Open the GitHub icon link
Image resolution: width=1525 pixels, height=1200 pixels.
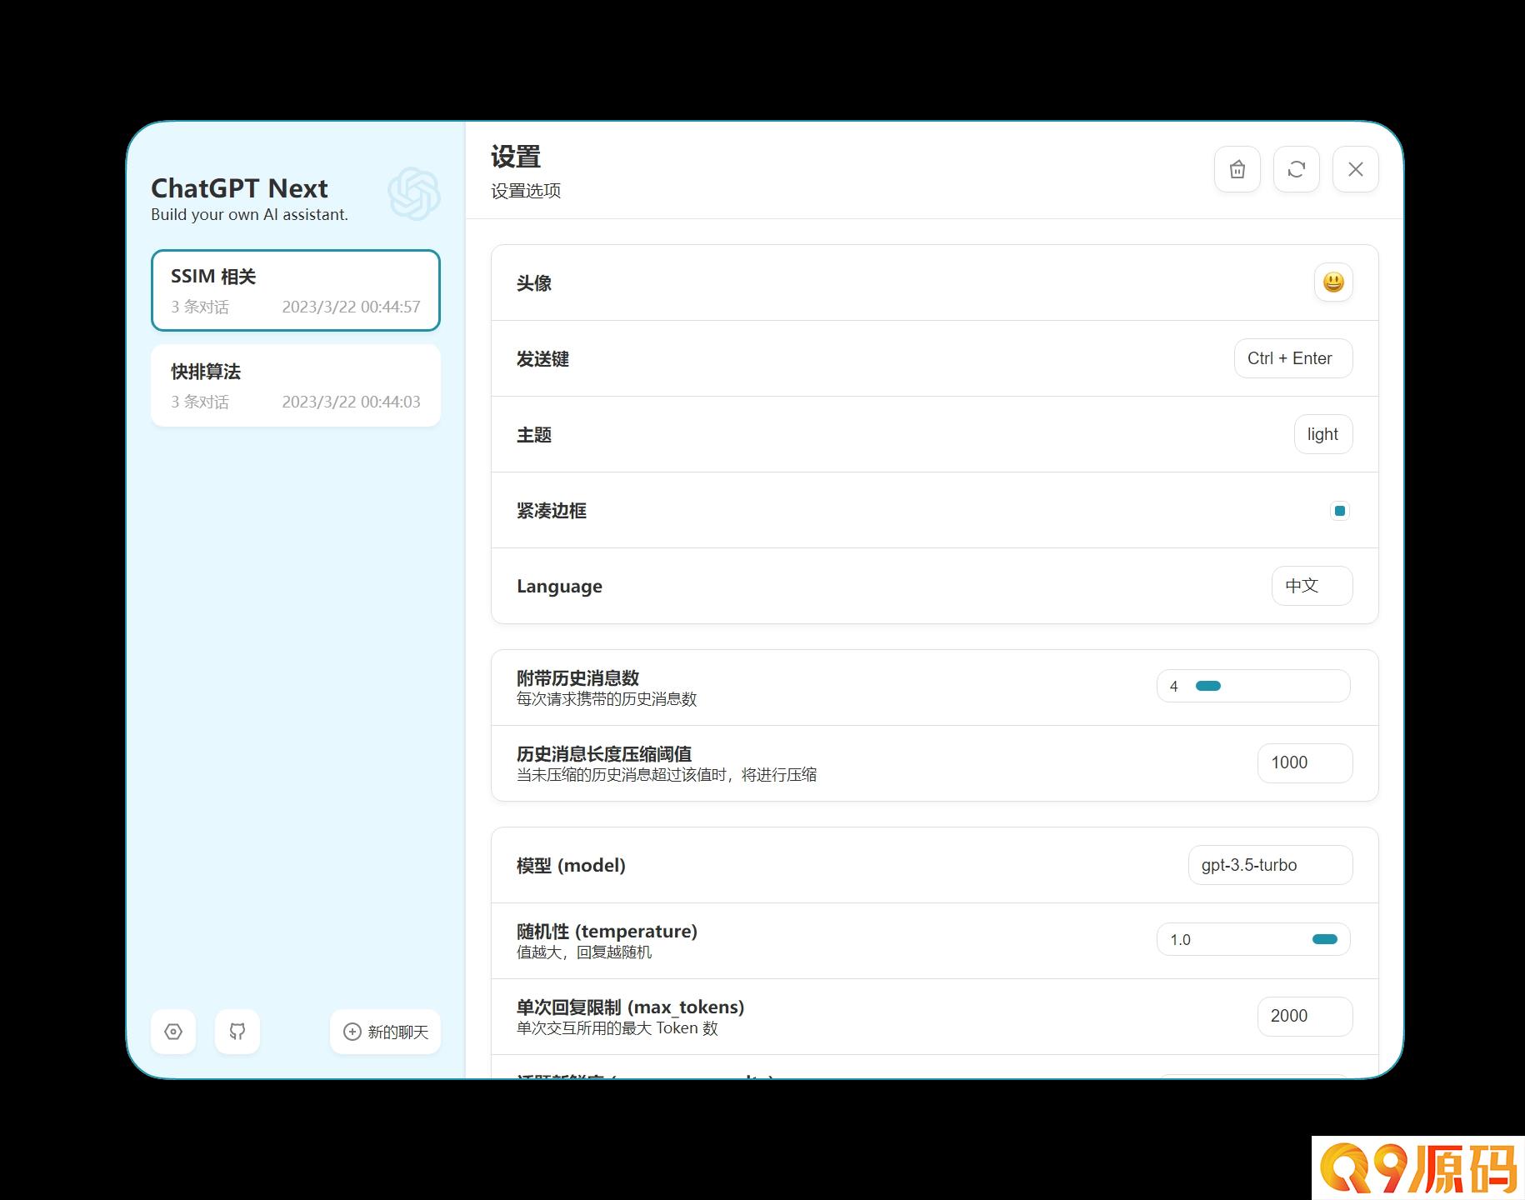coord(237,1032)
